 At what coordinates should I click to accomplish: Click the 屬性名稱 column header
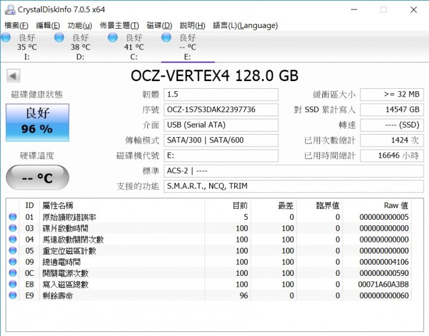tap(122, 206)
